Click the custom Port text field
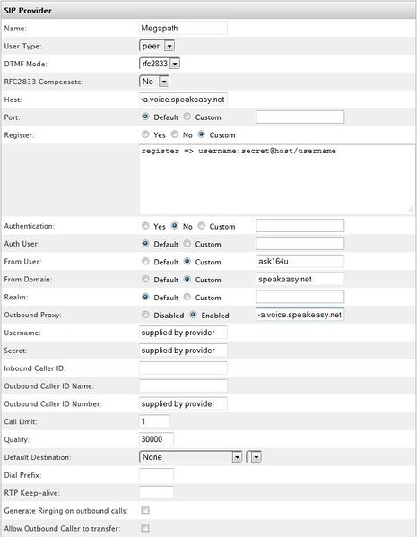 300,117
